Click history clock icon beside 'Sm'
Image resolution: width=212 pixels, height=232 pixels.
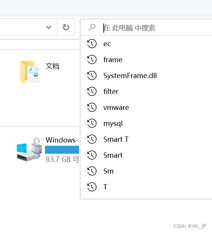[x=92, y=171]
